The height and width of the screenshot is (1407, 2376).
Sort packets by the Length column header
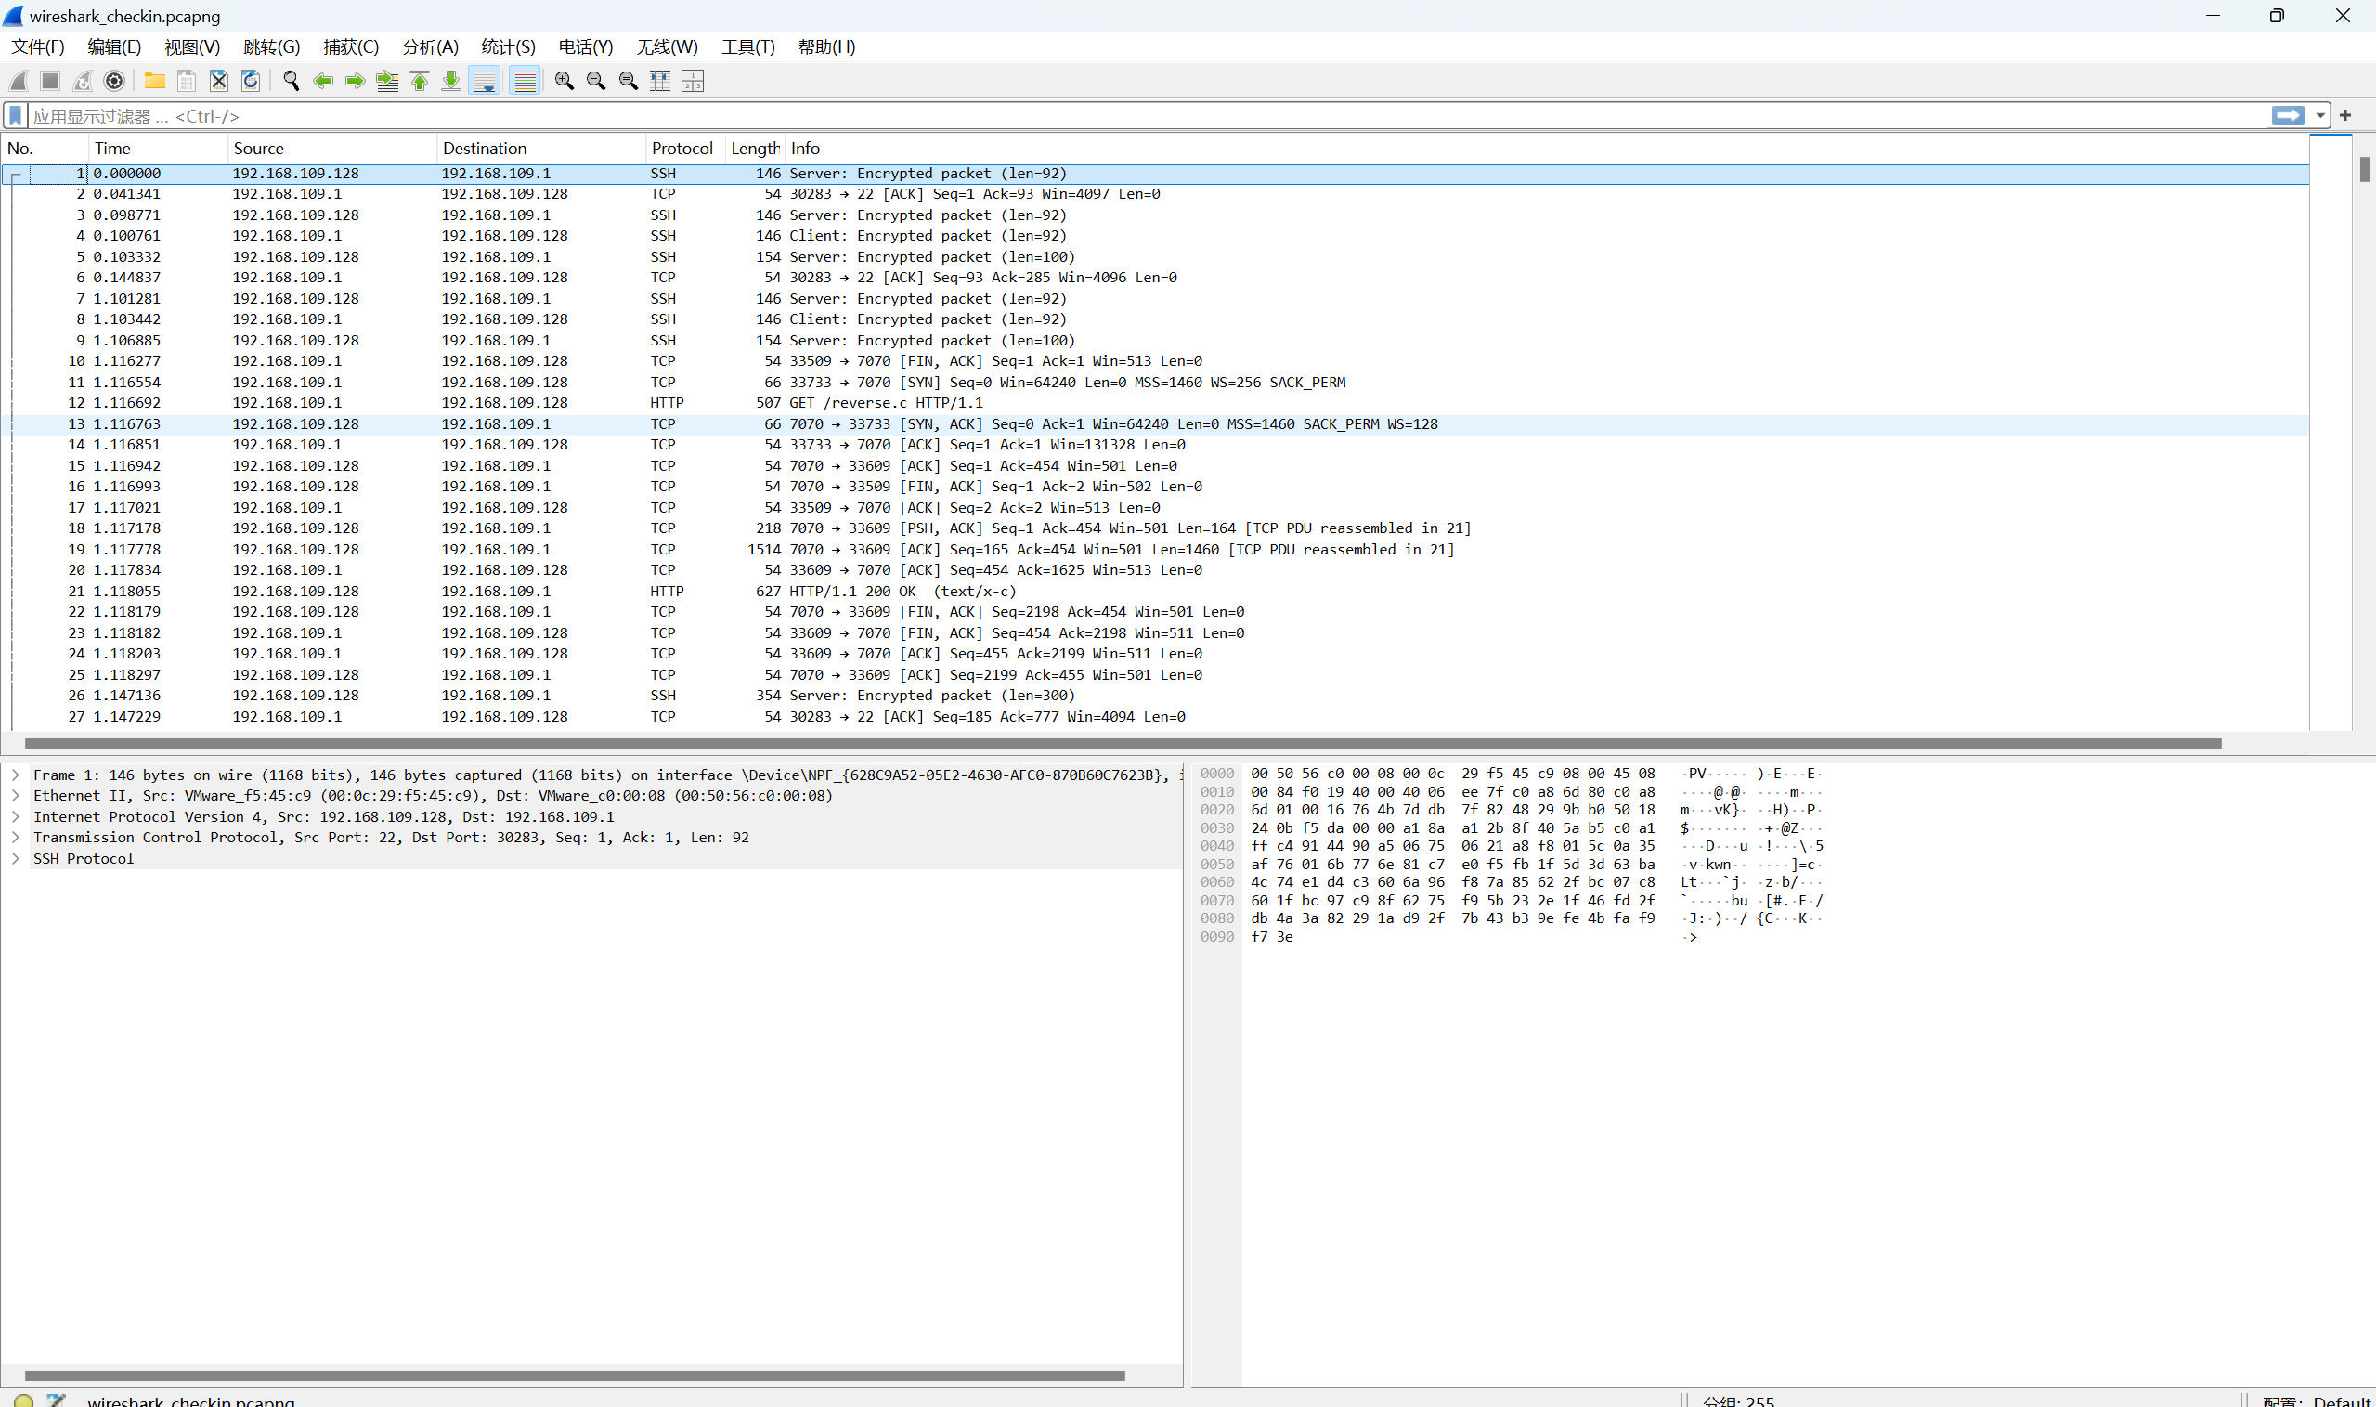click(756, 148)
